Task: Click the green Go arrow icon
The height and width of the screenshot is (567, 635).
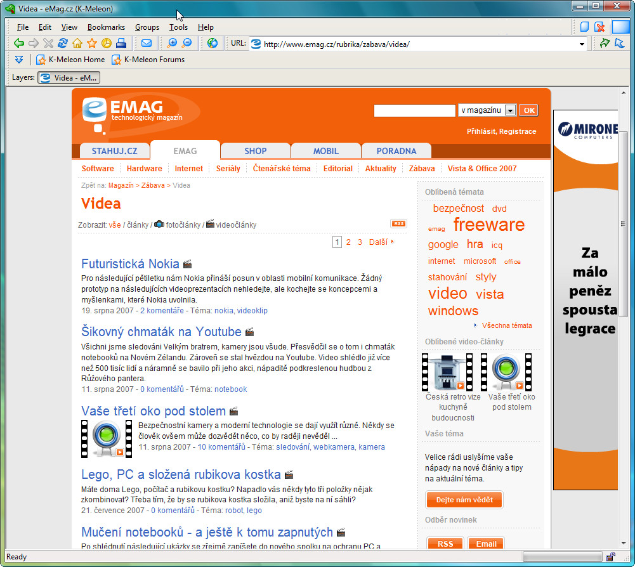Action: pos(605,43)
